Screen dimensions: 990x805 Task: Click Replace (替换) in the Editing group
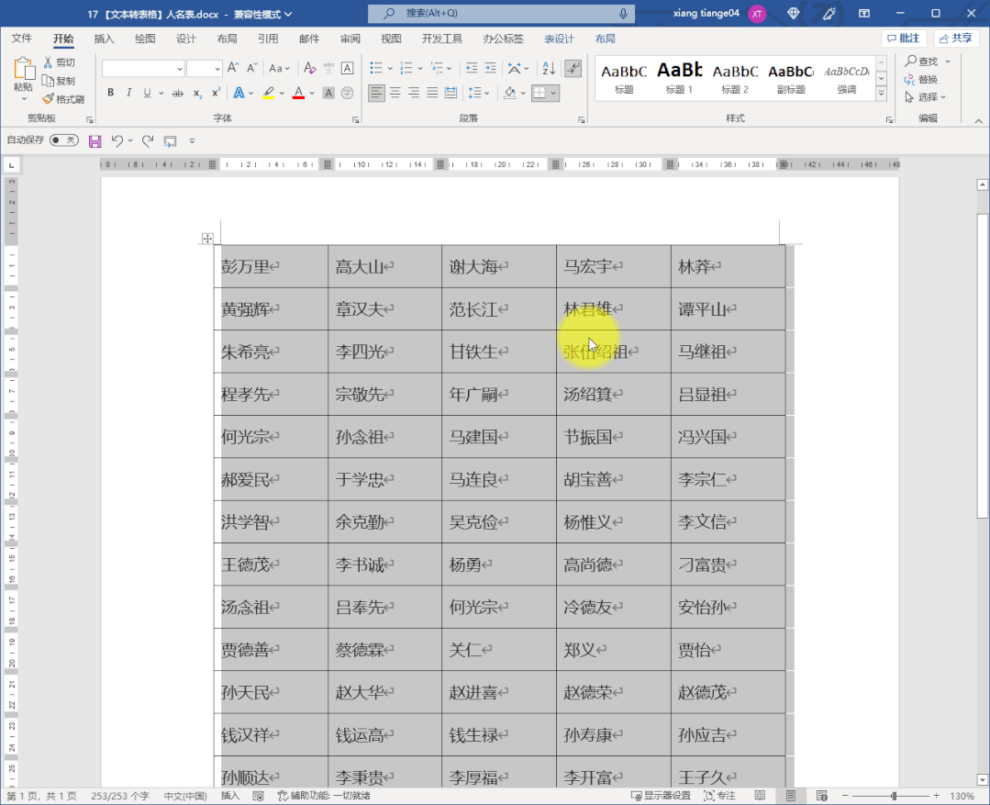click(929, 78)
